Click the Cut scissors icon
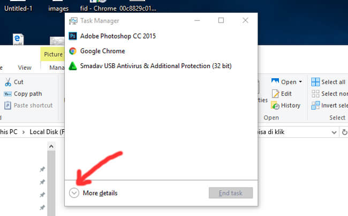Viewport: 348px width, 216px height. (8, 82)
